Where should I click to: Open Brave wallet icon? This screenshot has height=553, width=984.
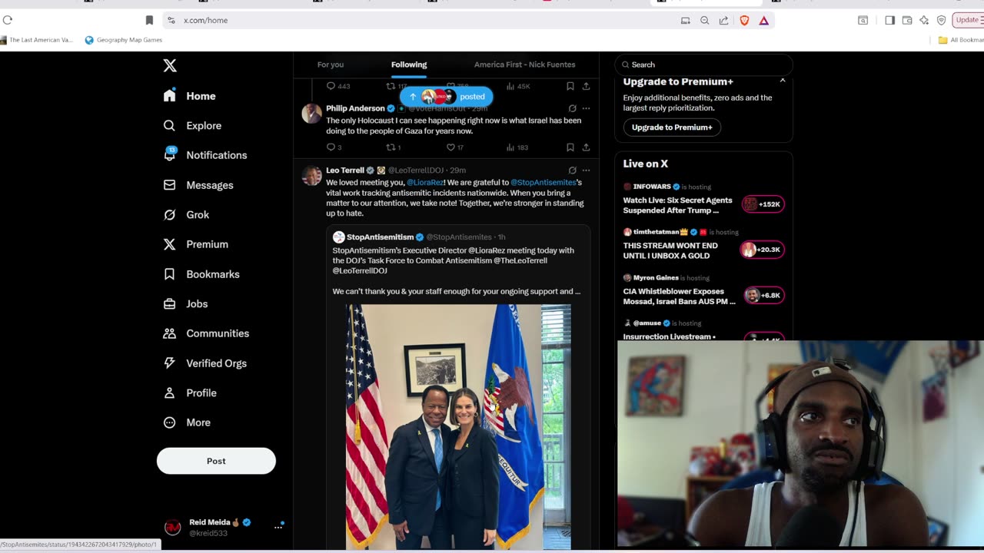pos(907,20)
